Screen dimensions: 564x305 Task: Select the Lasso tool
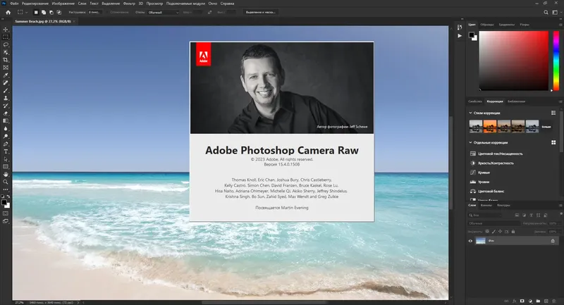coord(6,44)
